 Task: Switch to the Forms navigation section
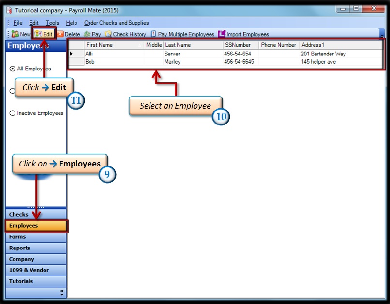coord(36,237)
